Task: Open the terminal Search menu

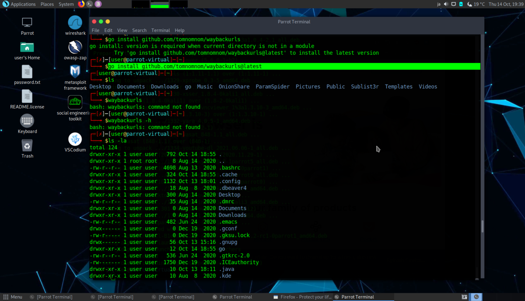Action: (x=139, y=30)
